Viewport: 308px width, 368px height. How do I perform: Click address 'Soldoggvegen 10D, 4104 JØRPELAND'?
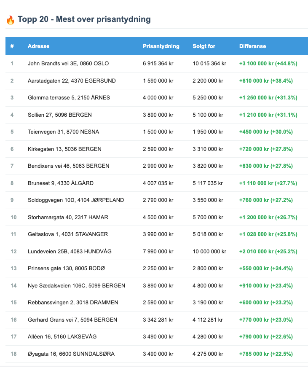click(x=76, y=200)
